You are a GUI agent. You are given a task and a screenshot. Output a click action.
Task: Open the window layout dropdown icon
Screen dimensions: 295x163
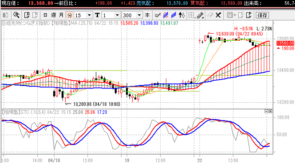pyautogui.click(x=231, y=15)
